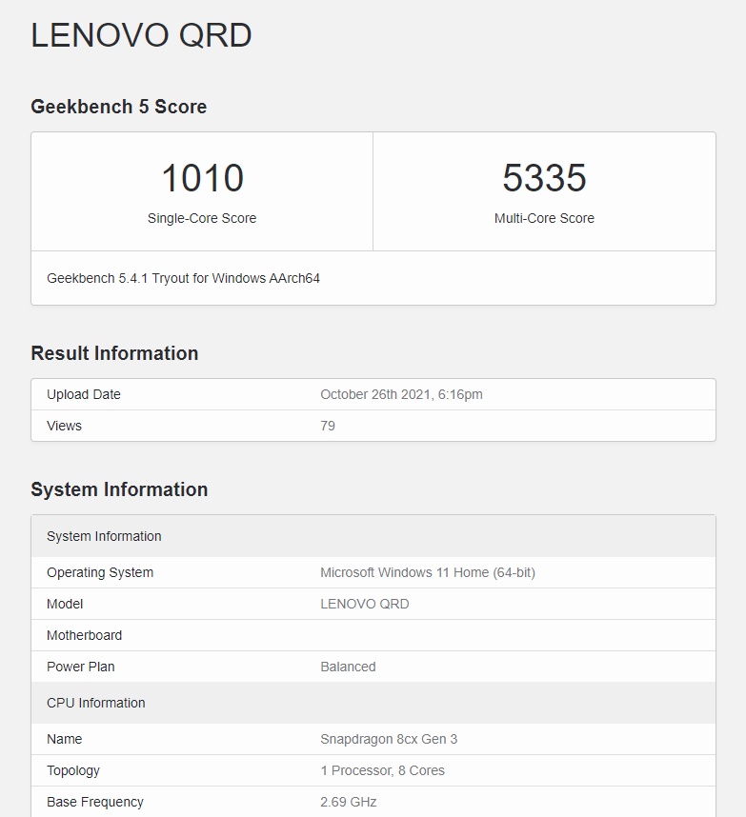Click the Balanced power plan value
The width and height of the screenshot is (746, 817).
coord(348,667)
